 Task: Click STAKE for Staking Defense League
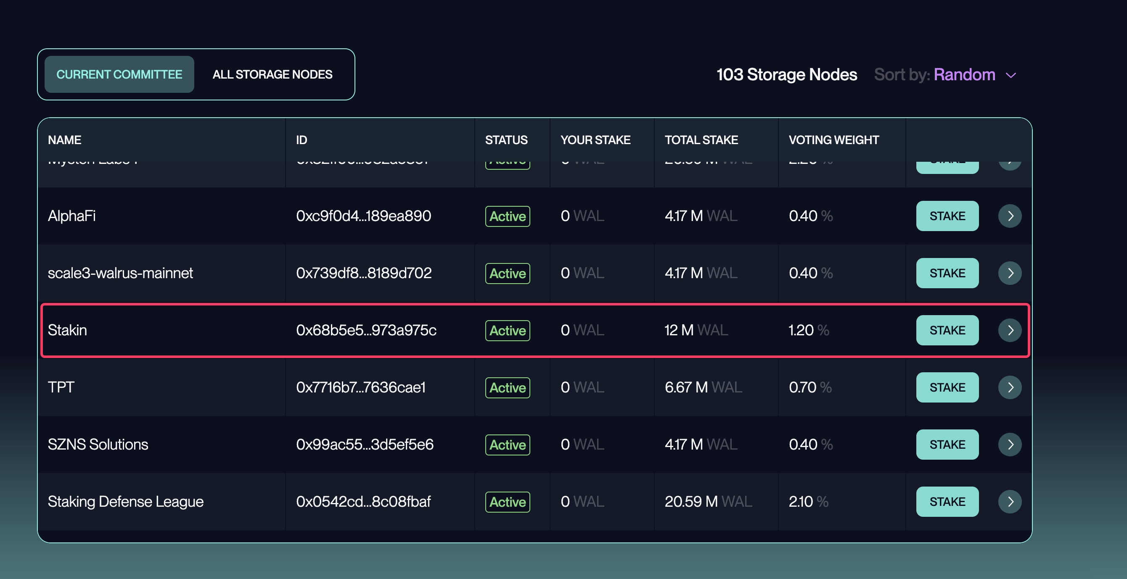click(x=947, y=502)
